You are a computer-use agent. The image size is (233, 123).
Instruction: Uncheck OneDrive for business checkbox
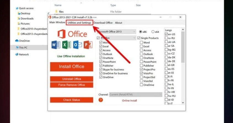tap(101, 73)
